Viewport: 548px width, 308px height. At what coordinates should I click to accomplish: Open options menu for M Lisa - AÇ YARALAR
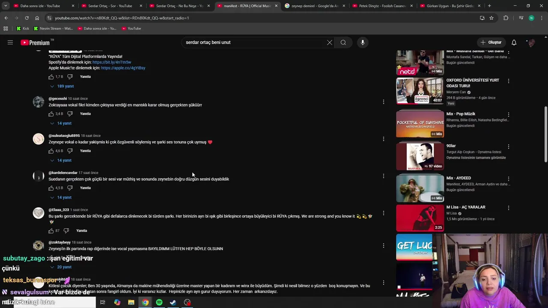tap(509, 208)
